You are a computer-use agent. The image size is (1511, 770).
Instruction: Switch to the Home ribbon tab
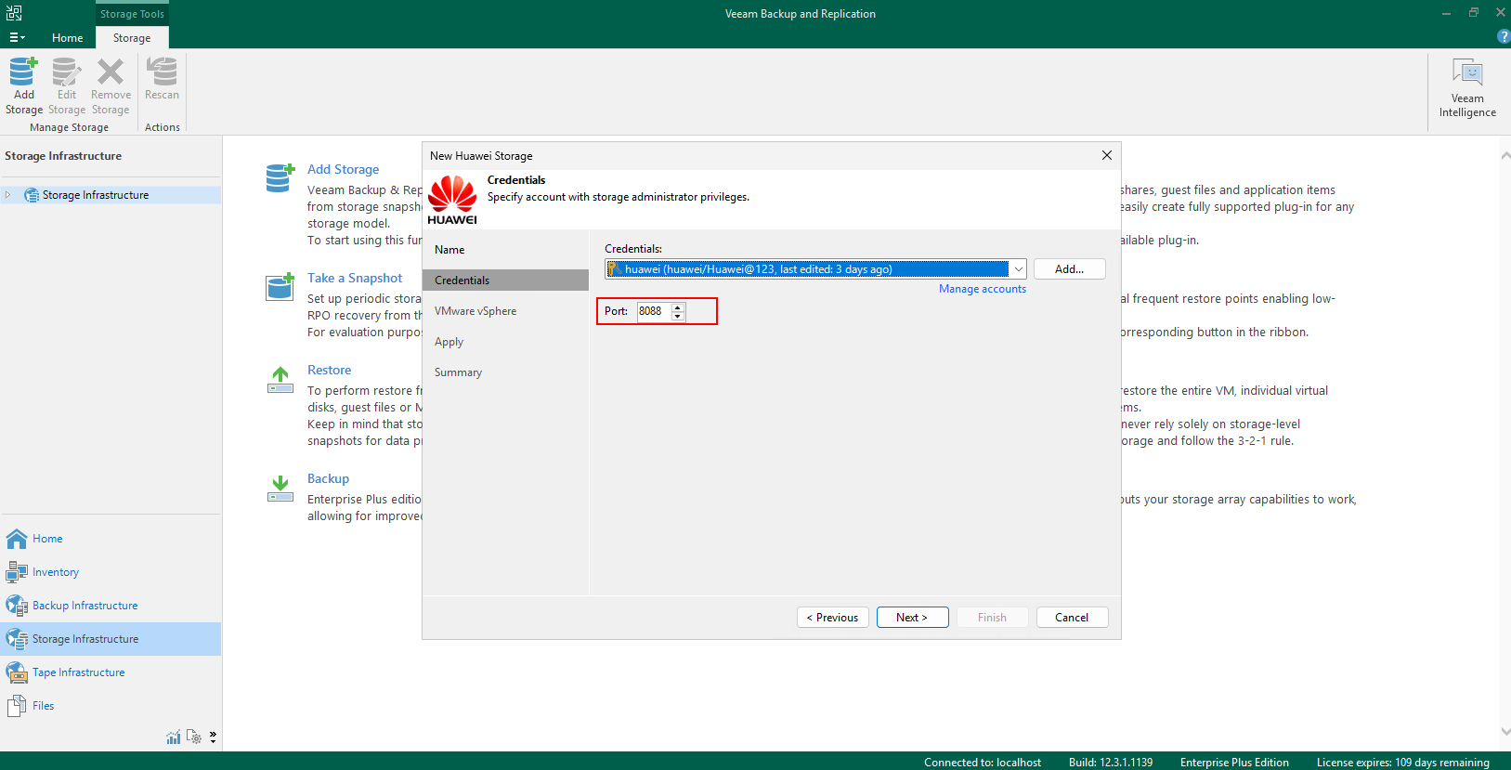[67, 38]
